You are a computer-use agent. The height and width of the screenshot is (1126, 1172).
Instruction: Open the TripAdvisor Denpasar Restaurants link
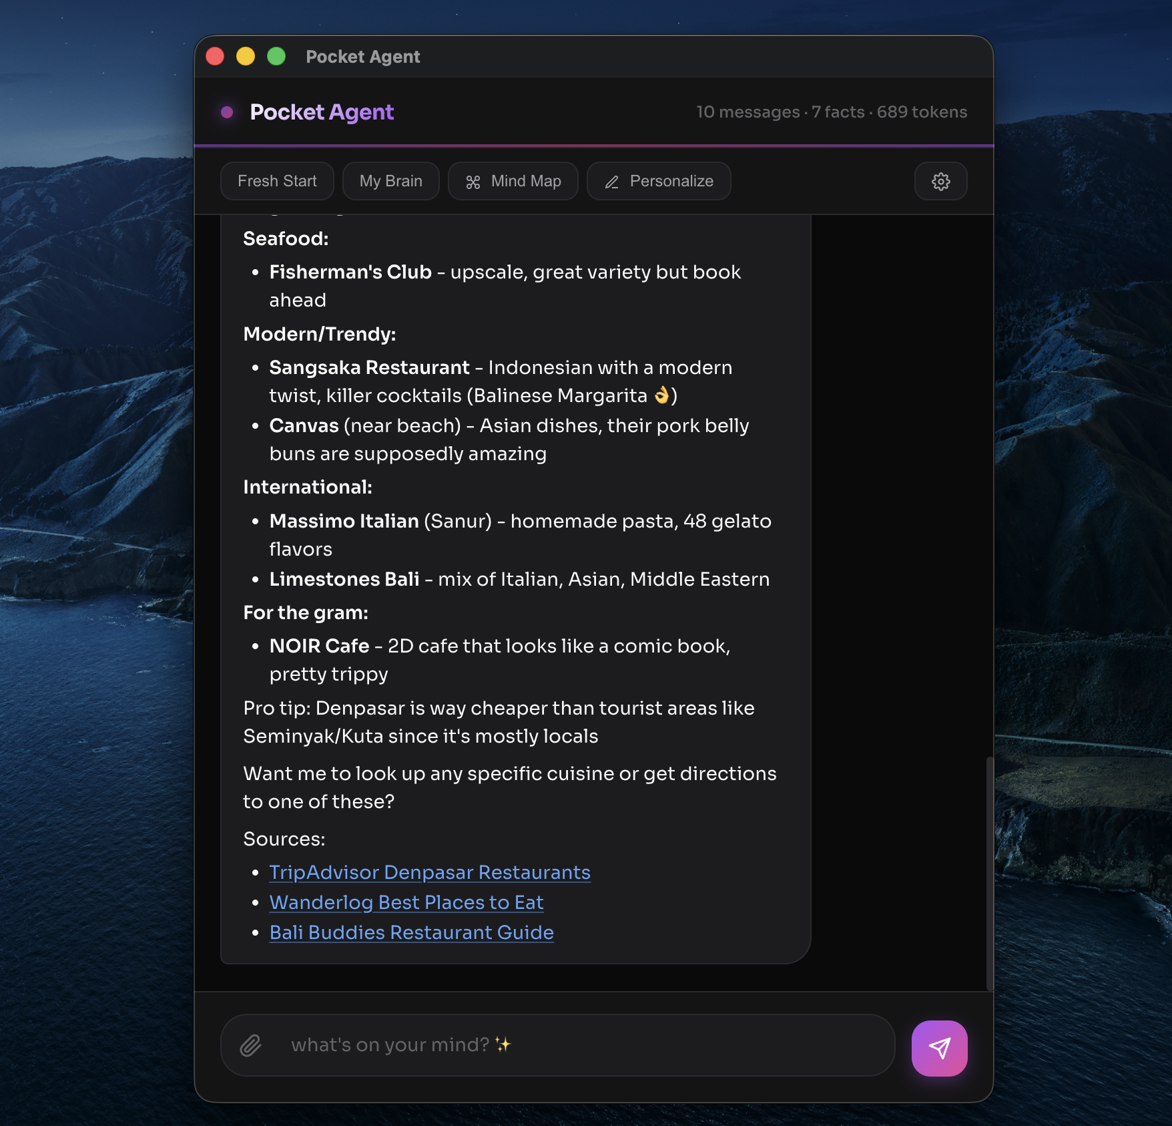point(429,872)
